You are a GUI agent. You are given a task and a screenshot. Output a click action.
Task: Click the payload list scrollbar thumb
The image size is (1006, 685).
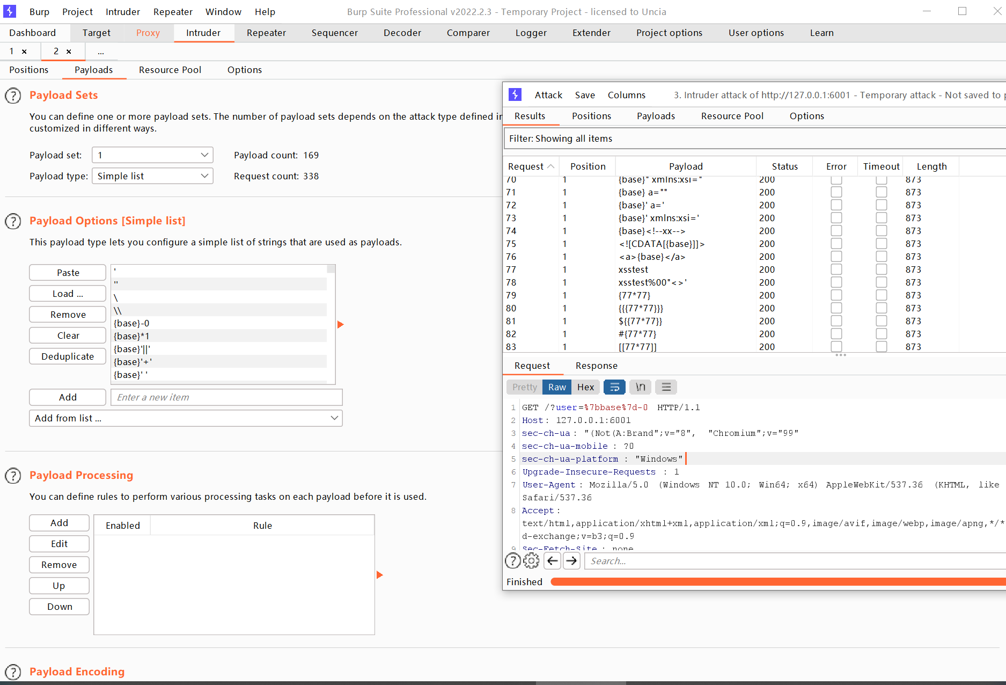(x=331, y=269)
